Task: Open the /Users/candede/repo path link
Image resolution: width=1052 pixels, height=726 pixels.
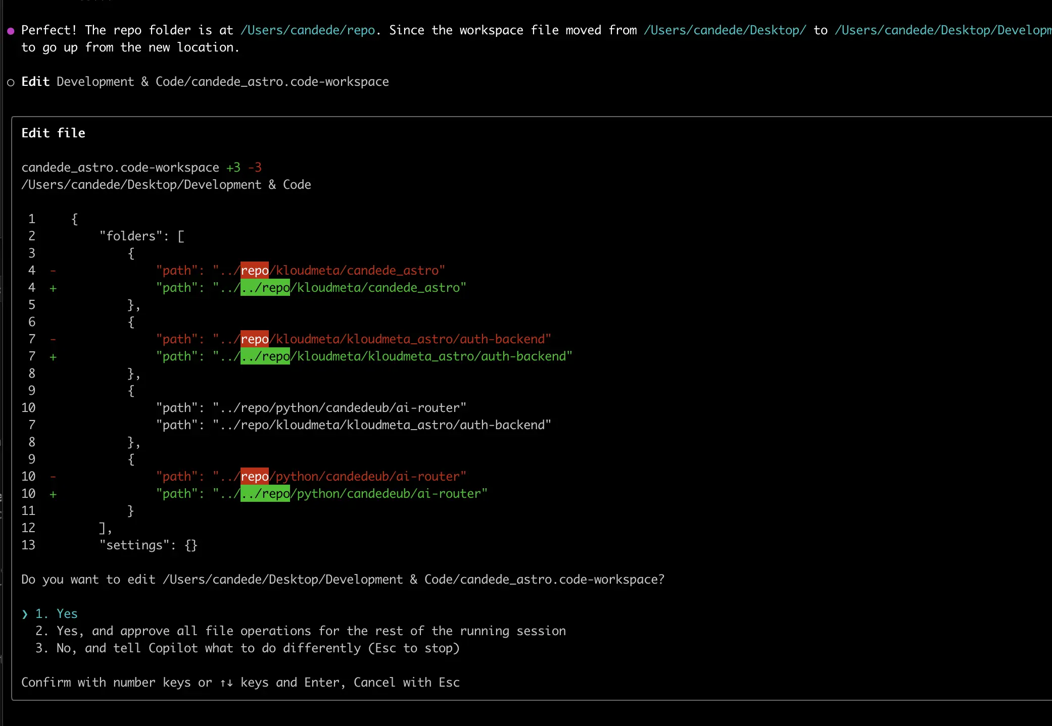Action: coord(308,30)
